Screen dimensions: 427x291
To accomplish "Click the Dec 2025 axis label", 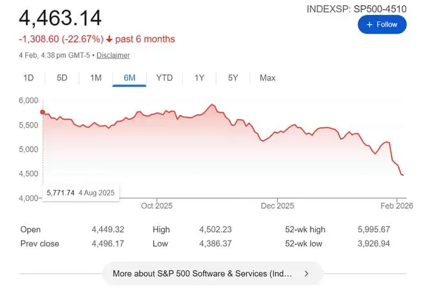I will pos(277,206).
